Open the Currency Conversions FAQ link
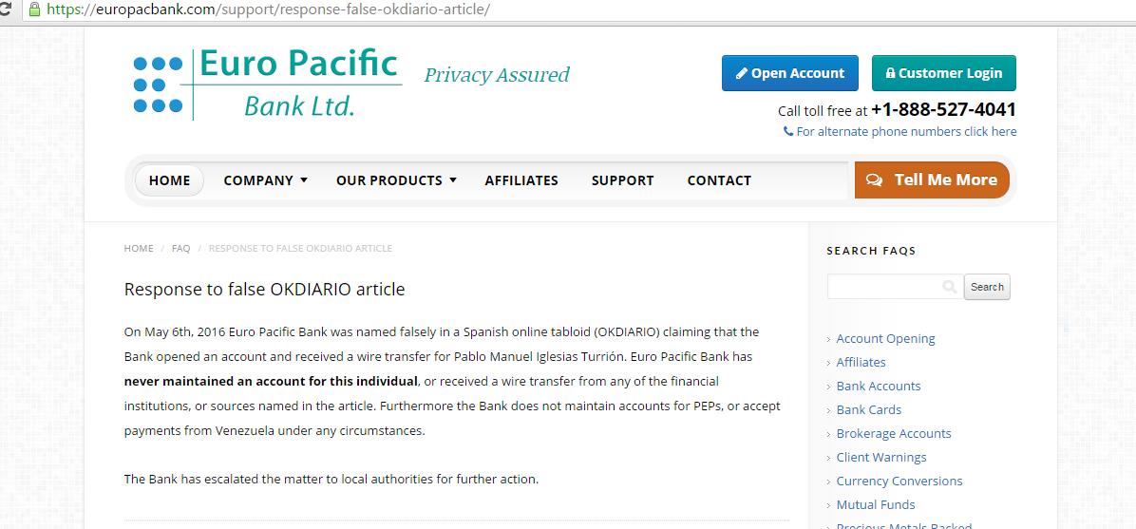1136x529 pixels. click(899, 482)
